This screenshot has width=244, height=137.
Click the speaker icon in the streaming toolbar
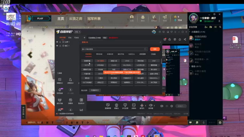click(x=150, y=105)
